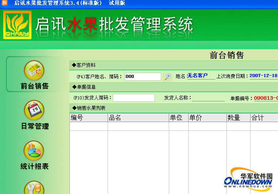Screen dimensions: 278x194
Task: Click the 单据编号 label
Action: (x=241, y=98)
